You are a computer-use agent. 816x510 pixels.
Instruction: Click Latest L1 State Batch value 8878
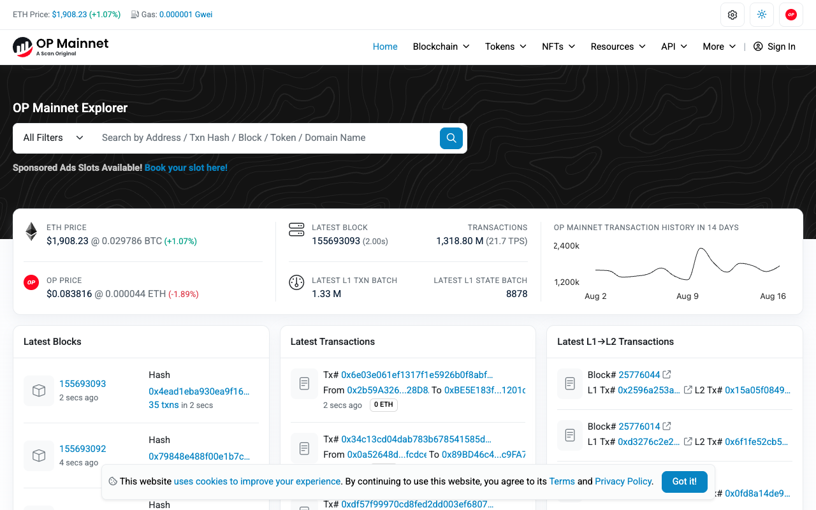pos(516,294)
